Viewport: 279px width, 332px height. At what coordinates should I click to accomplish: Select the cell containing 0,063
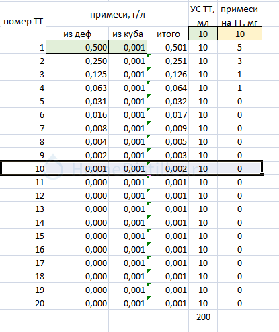(x=77, y=88)
